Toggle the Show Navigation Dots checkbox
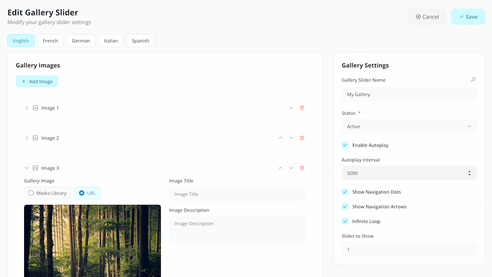 click(345, 192)
